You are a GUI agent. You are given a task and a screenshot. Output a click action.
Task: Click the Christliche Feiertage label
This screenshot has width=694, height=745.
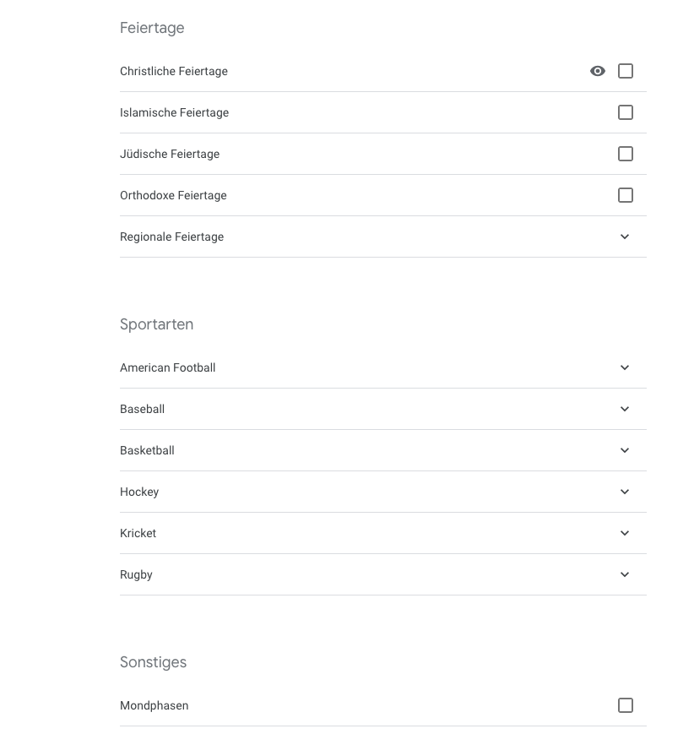click(173, 71)
